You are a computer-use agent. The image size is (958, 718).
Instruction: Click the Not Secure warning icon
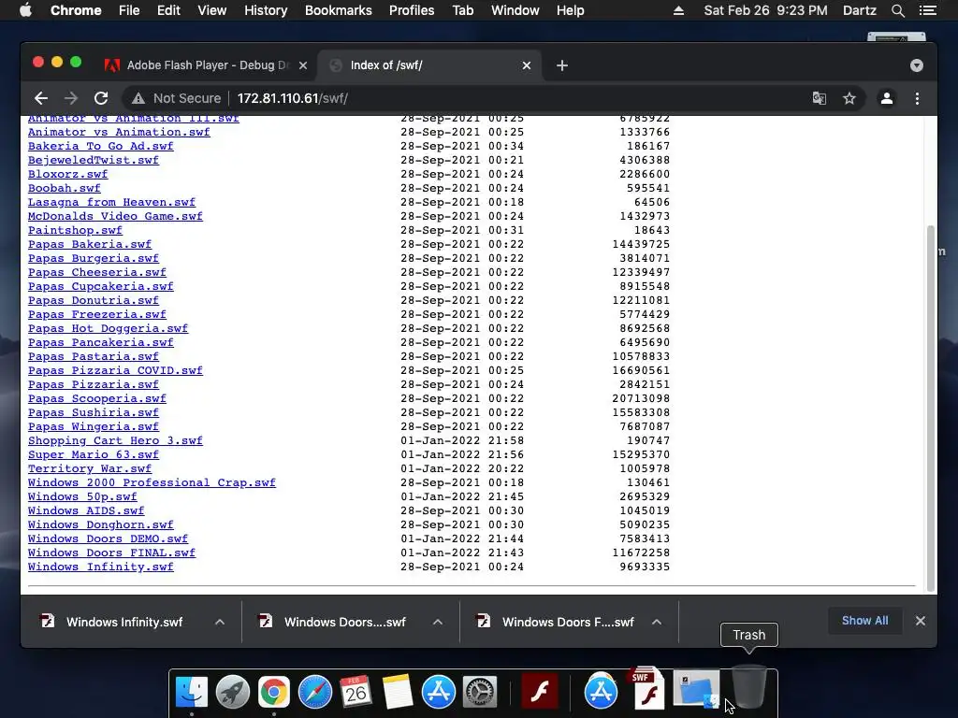tap(138, 98)
